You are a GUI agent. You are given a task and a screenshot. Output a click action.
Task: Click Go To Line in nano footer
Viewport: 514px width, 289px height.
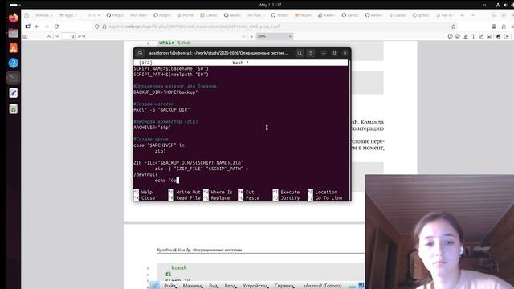(x=324, y=198)
